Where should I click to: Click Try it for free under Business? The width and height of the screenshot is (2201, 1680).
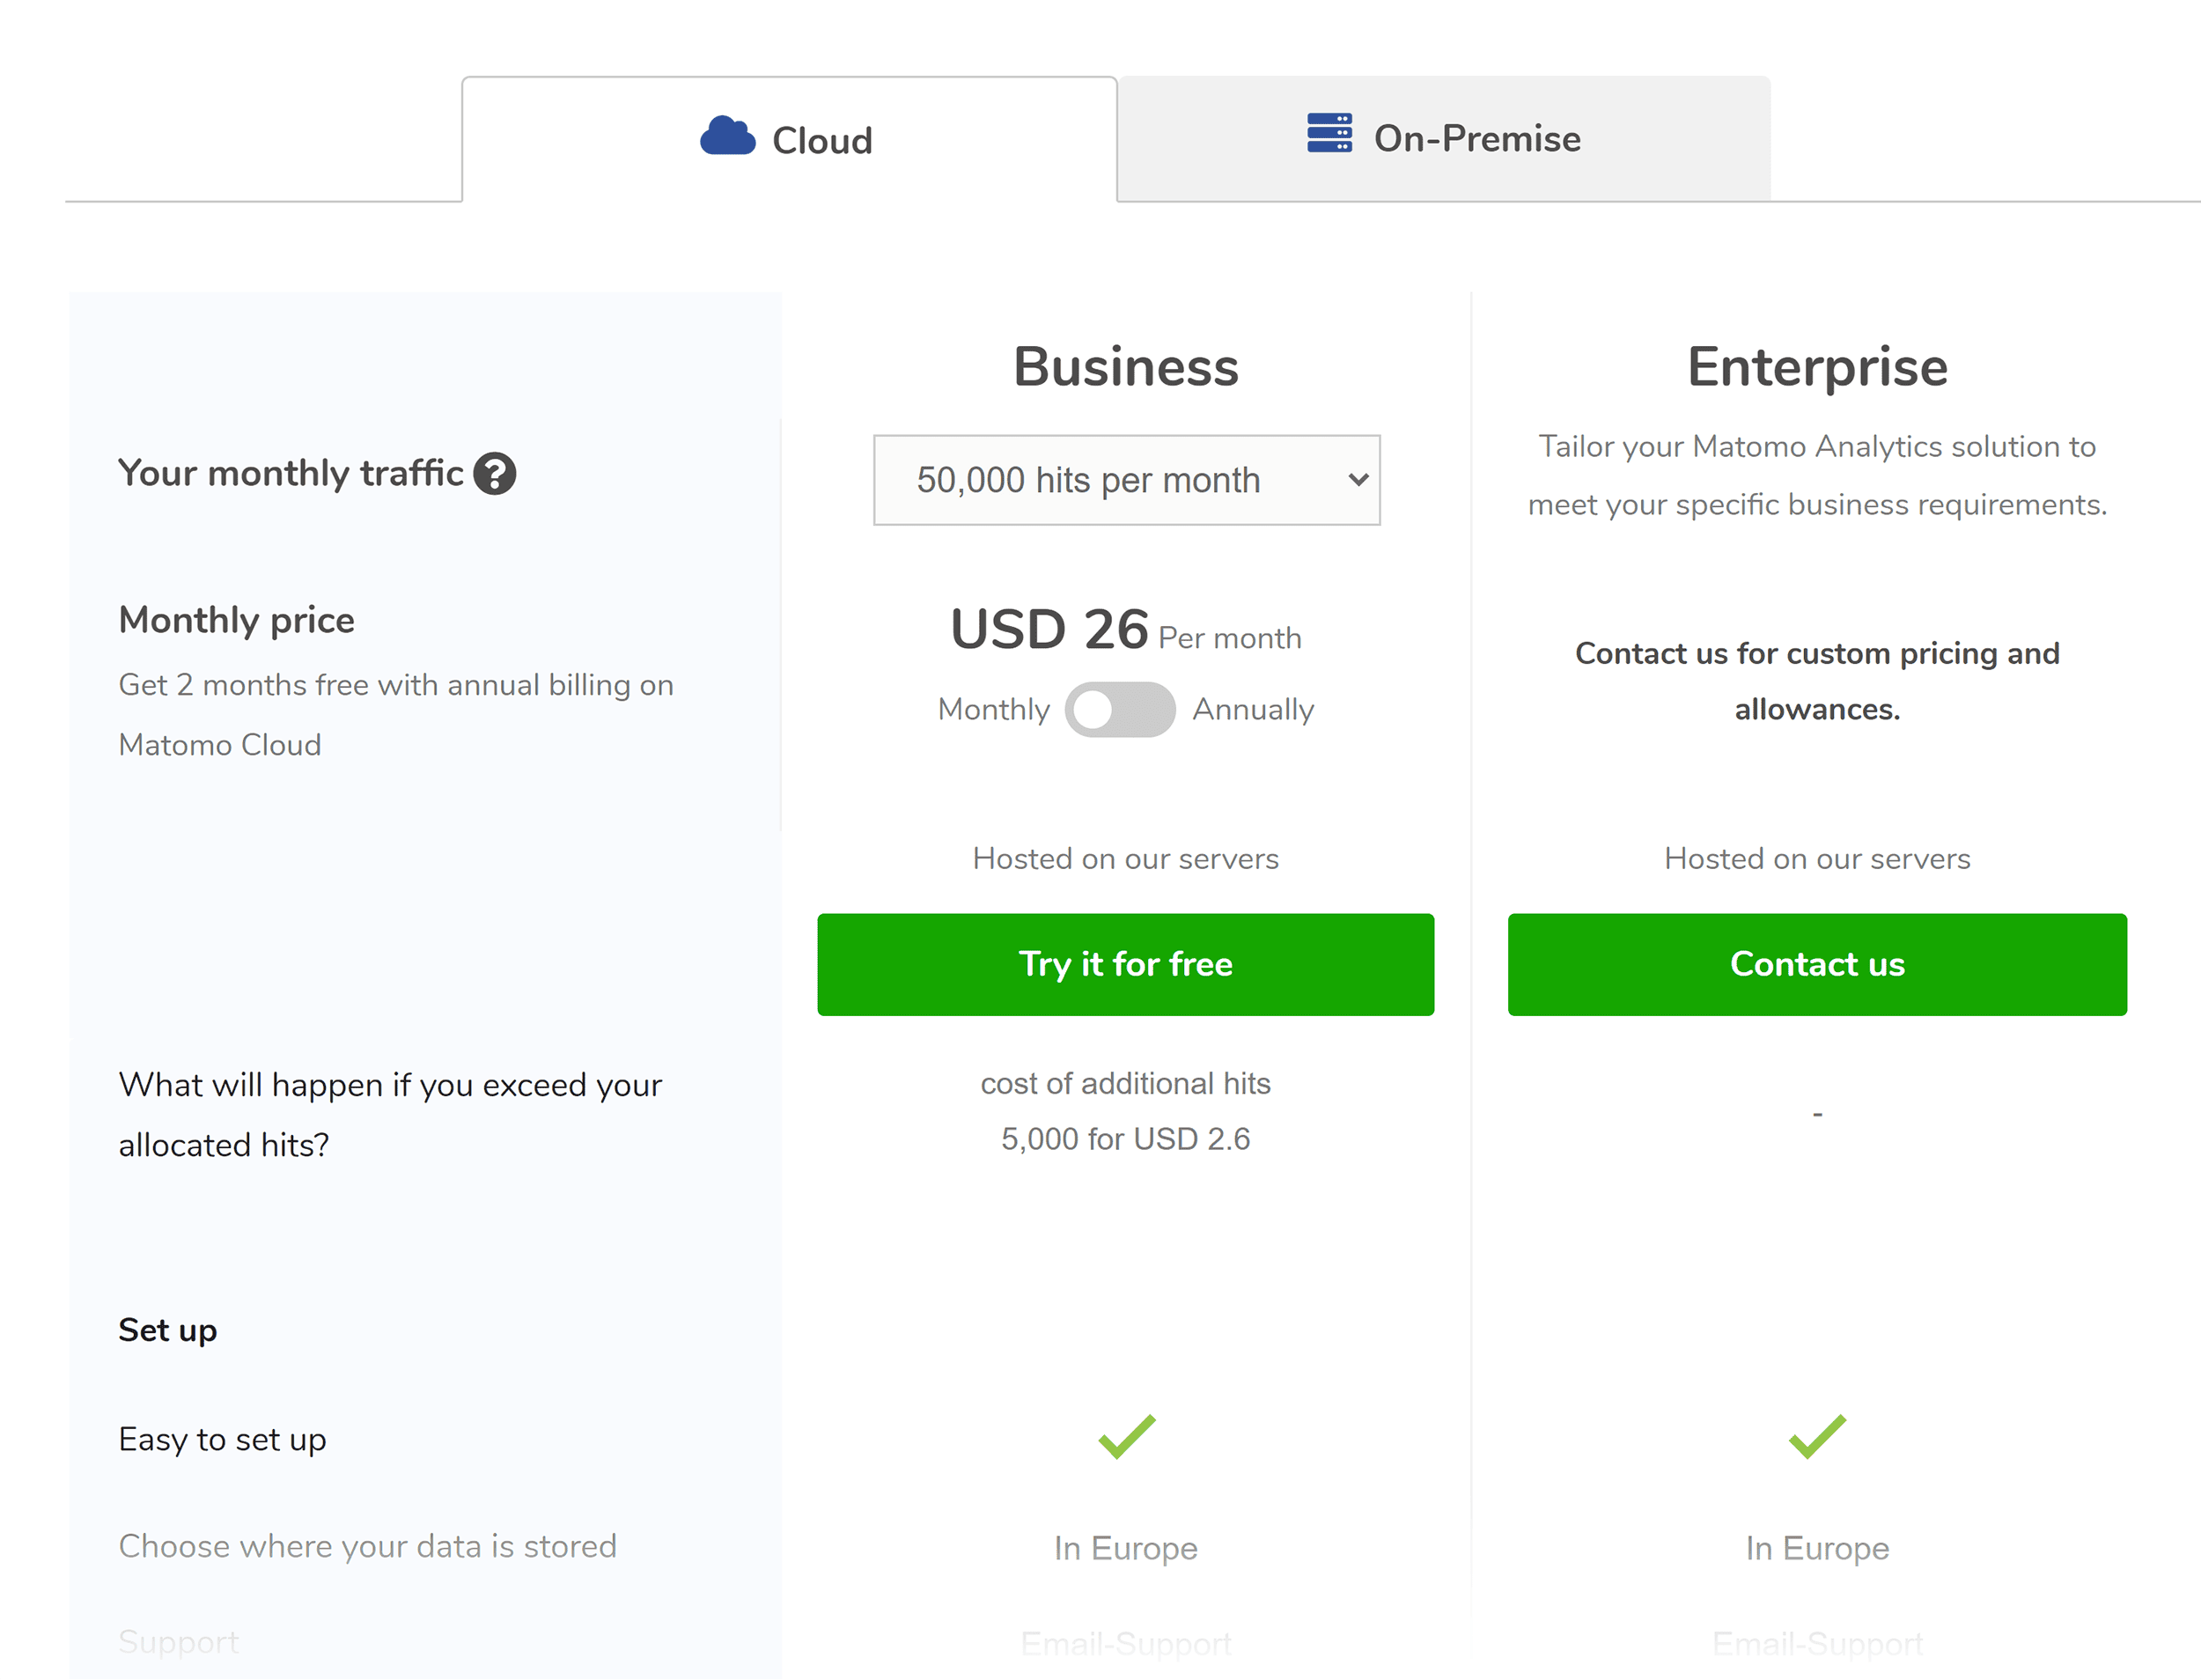(x=1125, y=964)
